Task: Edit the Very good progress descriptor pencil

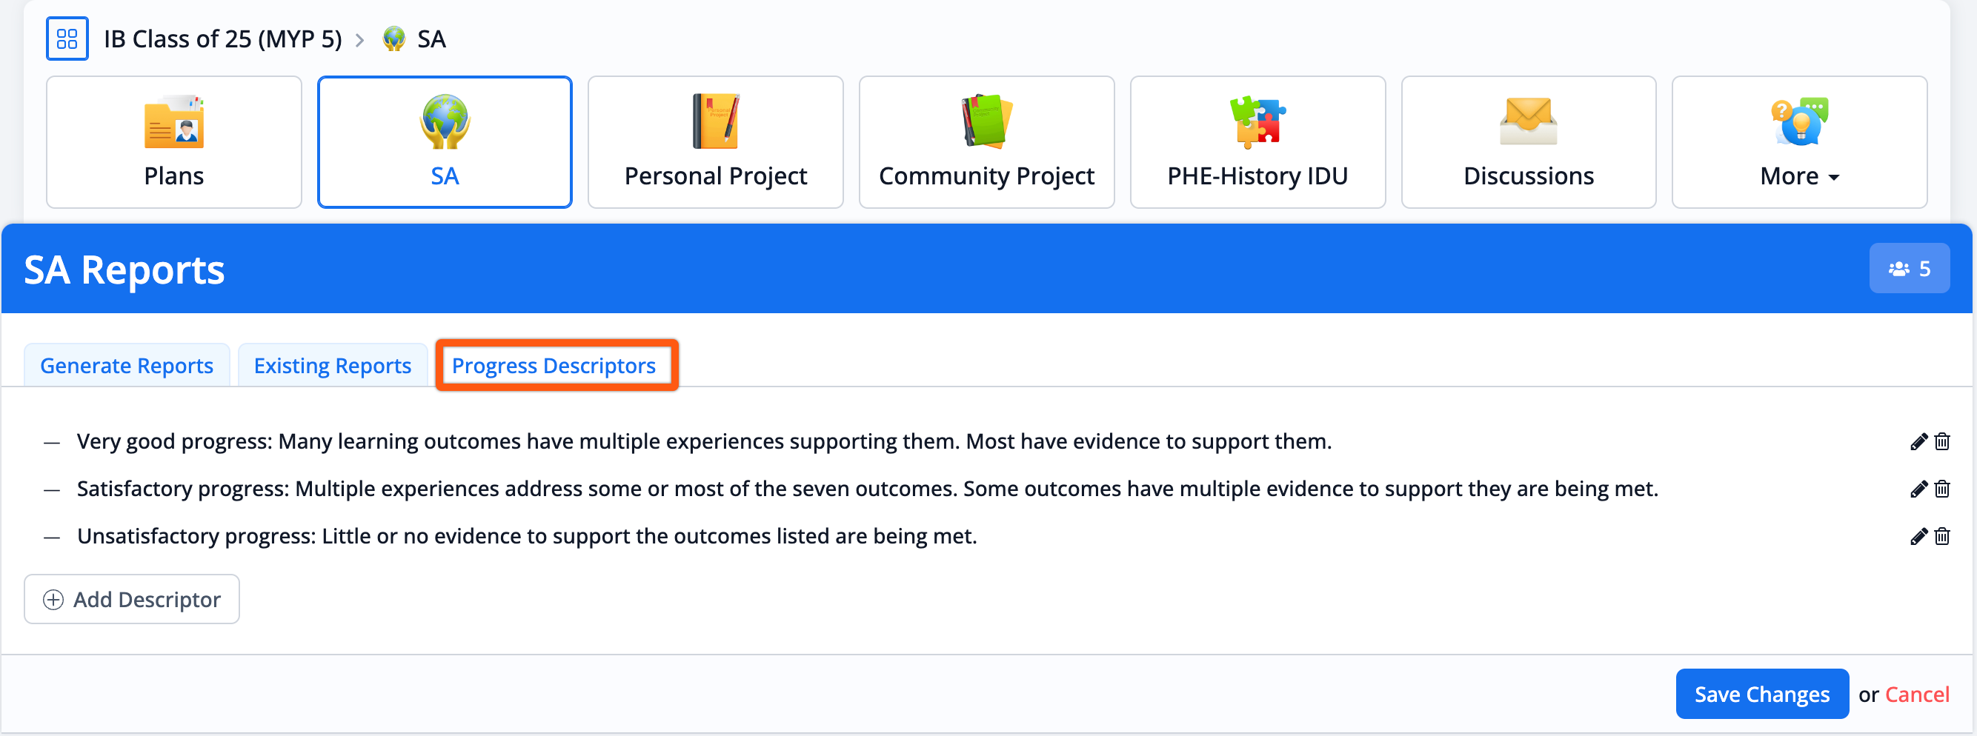Action: pos(1918,441)
